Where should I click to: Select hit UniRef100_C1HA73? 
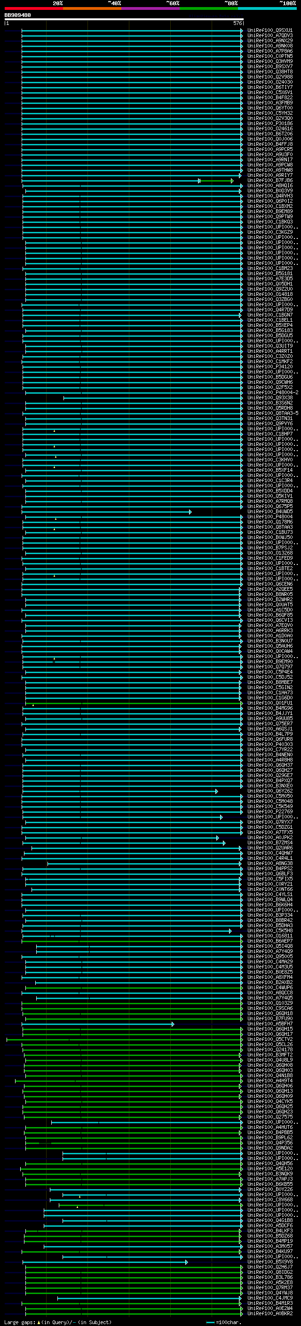click(269, 693)
